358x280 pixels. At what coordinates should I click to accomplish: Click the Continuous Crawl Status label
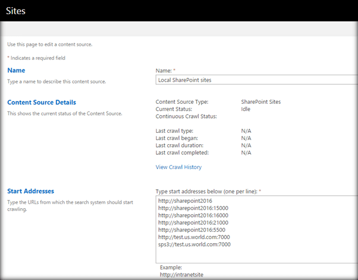pyautogui.click(x=186, y=116)
